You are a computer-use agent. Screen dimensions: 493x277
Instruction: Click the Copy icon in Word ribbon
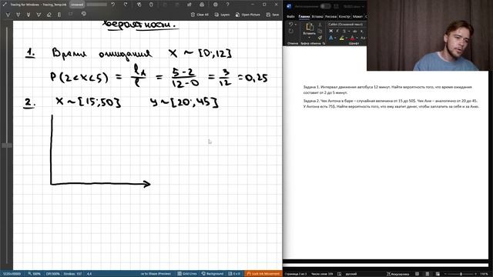[x=320, y=31]
